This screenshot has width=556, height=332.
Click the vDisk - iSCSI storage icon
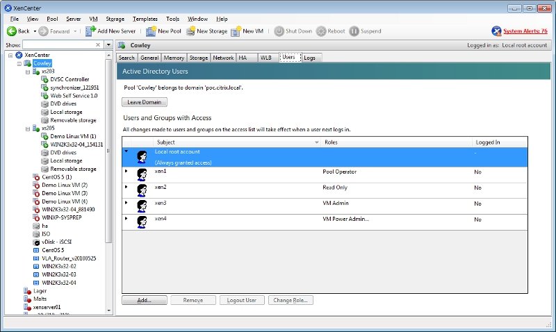pos(36,242)
